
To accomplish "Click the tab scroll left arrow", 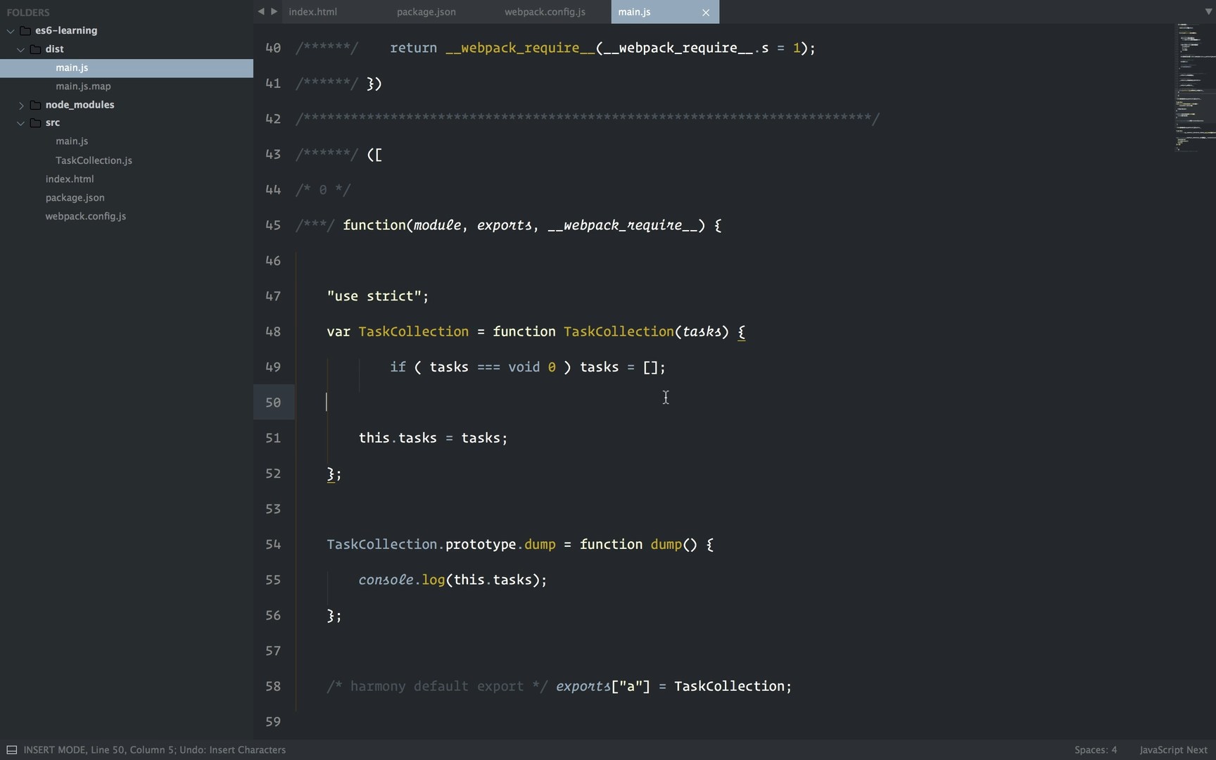I will [x=261, y=11].
